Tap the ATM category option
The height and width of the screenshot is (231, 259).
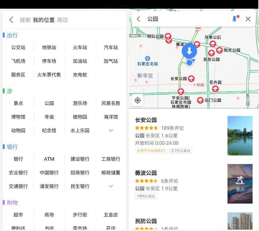point(49,159)
